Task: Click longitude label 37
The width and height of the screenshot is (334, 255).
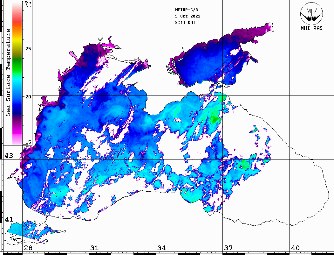Action: pyautogui.click(x=228, y=248)
